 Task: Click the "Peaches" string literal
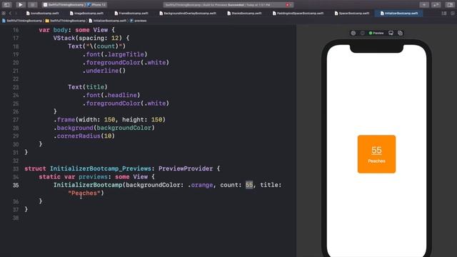pos(84,193)
